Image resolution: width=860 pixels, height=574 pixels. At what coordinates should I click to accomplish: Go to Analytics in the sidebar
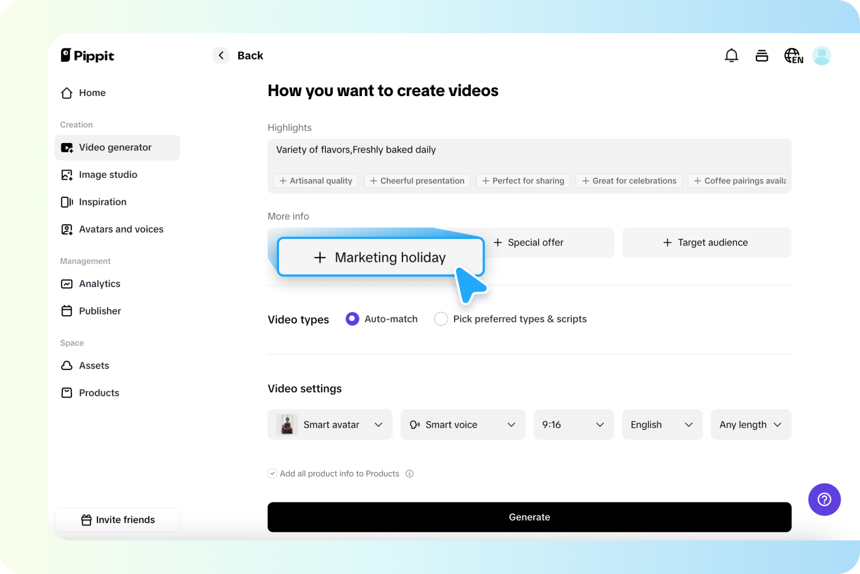pos(99,284)
